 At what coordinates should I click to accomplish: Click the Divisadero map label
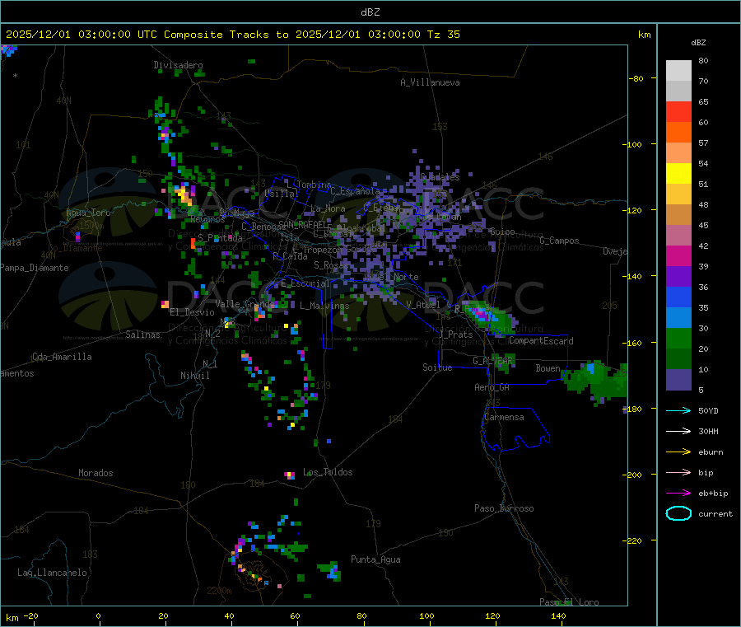pos(178,65)
